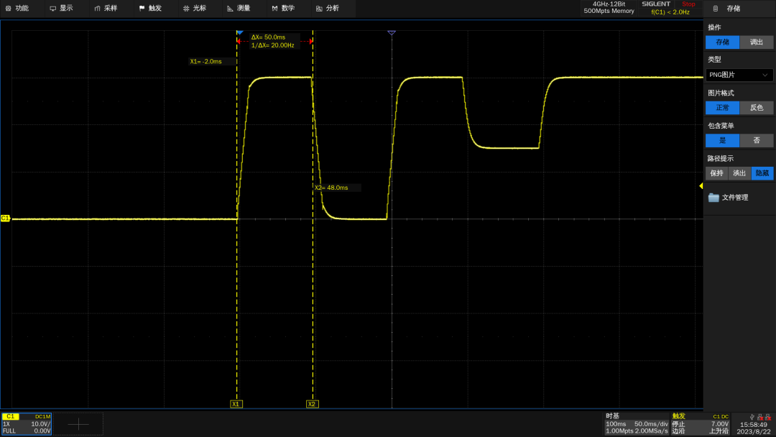Viewport: 776px width, 437px height.
Task: Open the 触发 trigger settings box
Action: click(x=701, y=423)
